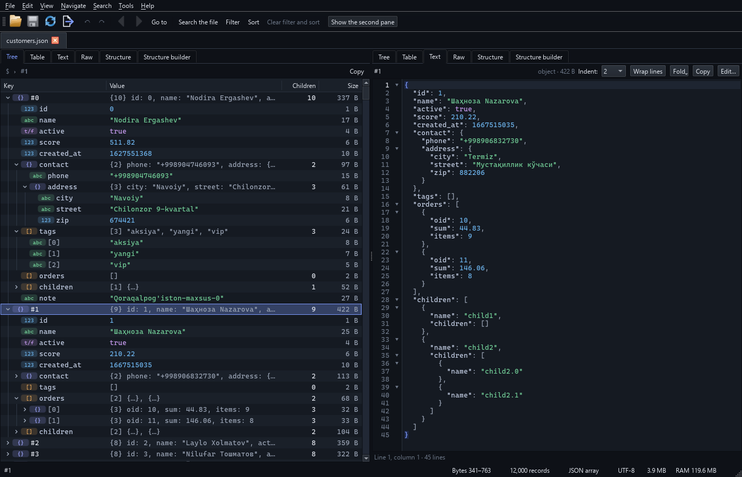
Task: Switch left pane to Table tab
Action: pos(37,57)
